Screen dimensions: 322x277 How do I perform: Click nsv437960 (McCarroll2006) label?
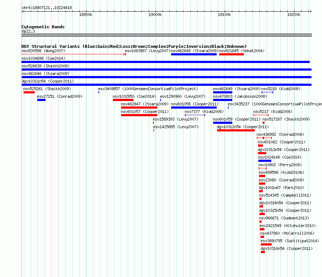click(x=287, y=233)
